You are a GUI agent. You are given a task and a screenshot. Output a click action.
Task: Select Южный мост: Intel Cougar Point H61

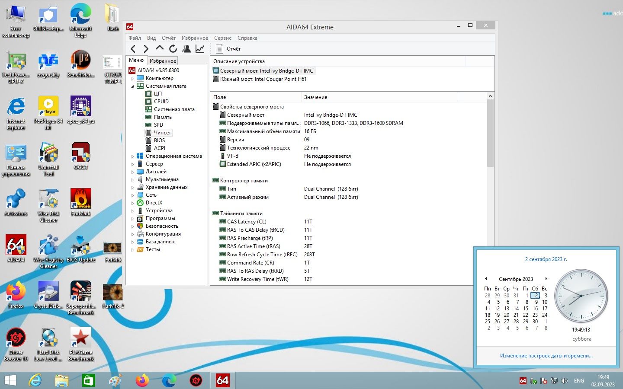(x=263, y=79)
